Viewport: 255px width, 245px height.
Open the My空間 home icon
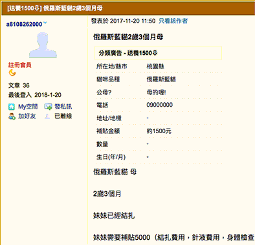(x=12, y=107)
